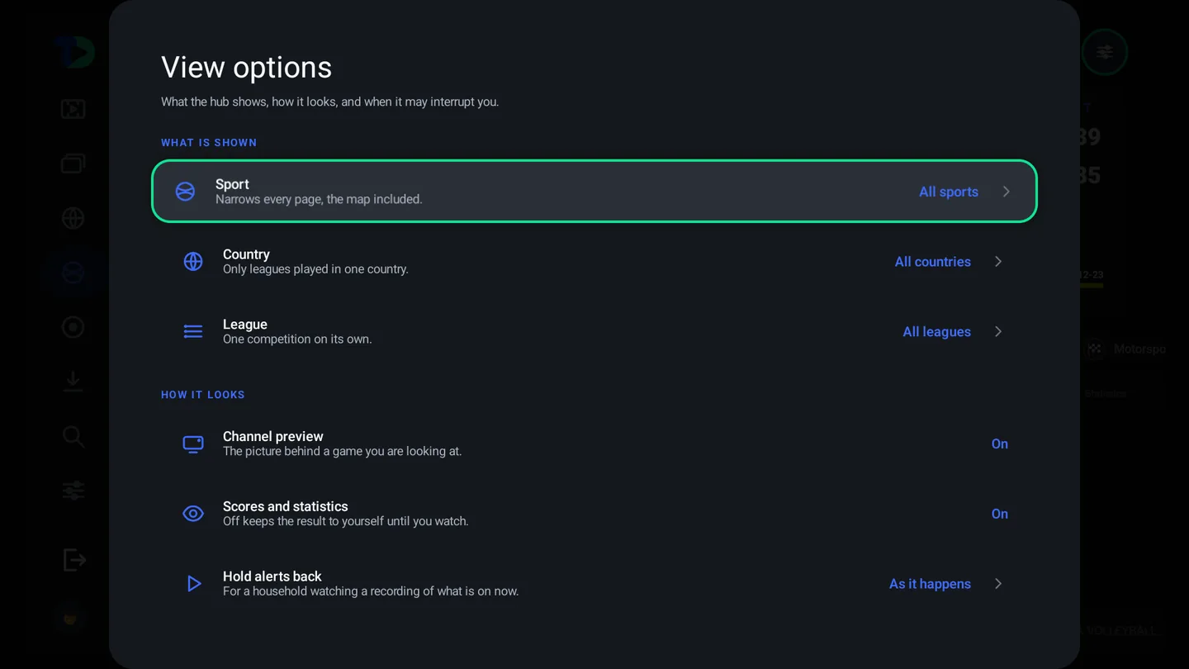Click the 'HOW IT LOOKS' section label
Viewport: 1189px width, 669px height.
(x=203, y=395)
